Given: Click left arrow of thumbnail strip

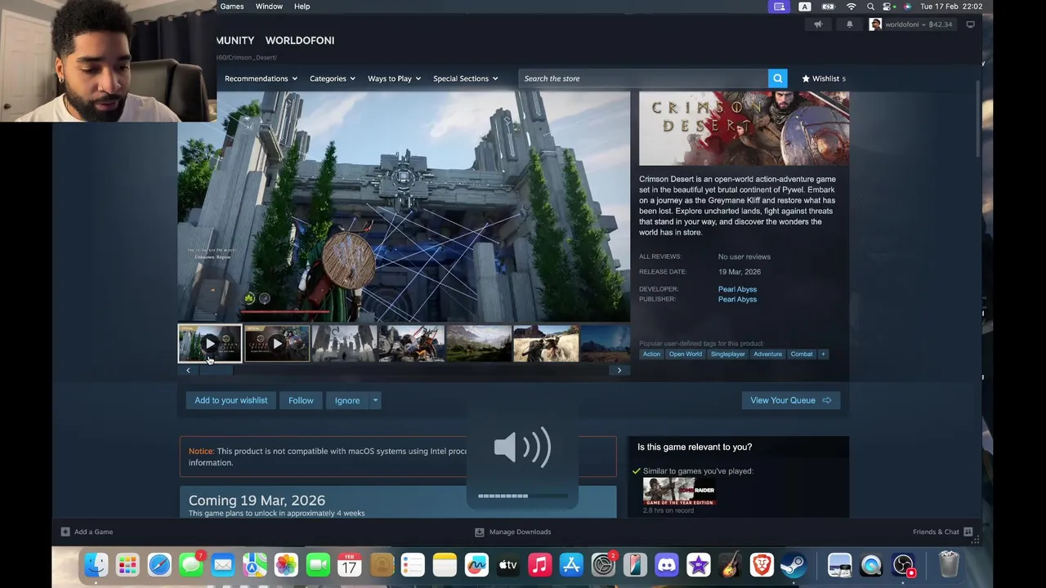Looking at the screenshot, I should tap(188, 371).
